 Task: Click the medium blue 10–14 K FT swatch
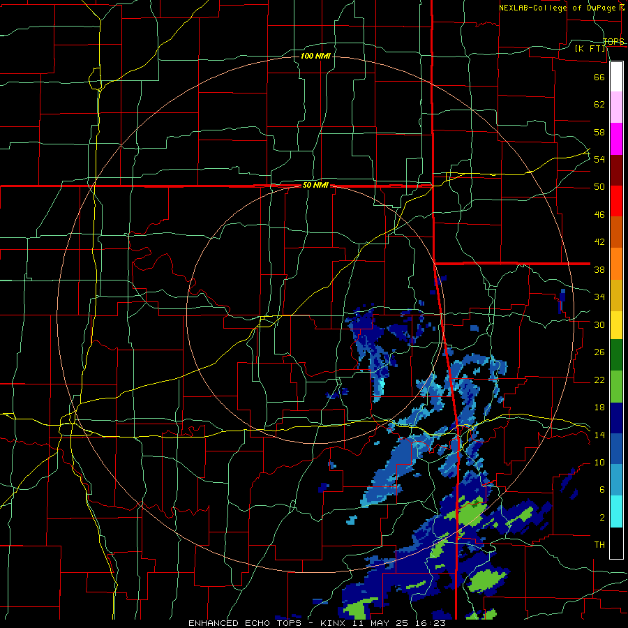(616, 449)
